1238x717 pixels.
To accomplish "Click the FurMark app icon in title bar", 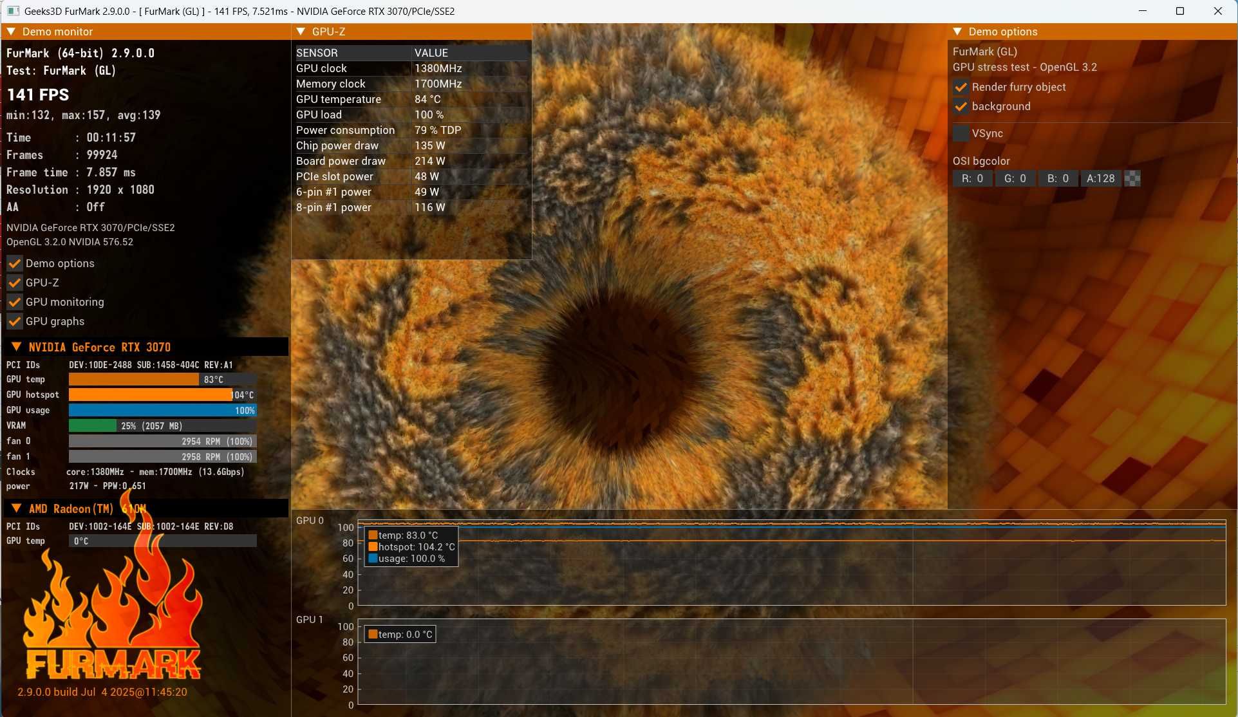I will tap(13, 11).
